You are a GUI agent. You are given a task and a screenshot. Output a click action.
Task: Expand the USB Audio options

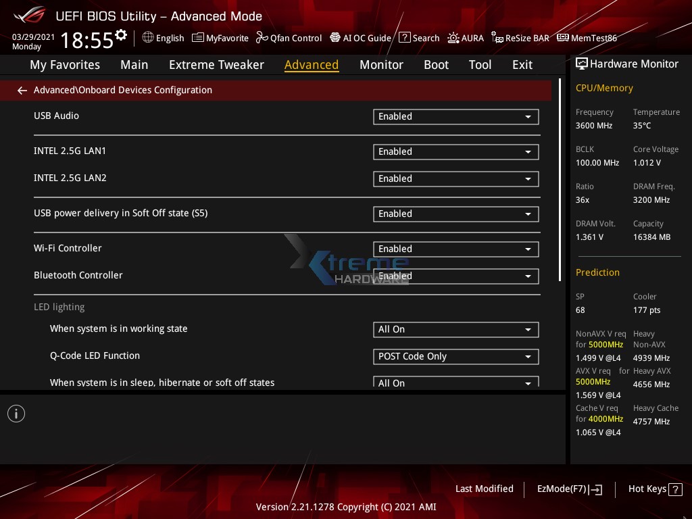point(455,116)
